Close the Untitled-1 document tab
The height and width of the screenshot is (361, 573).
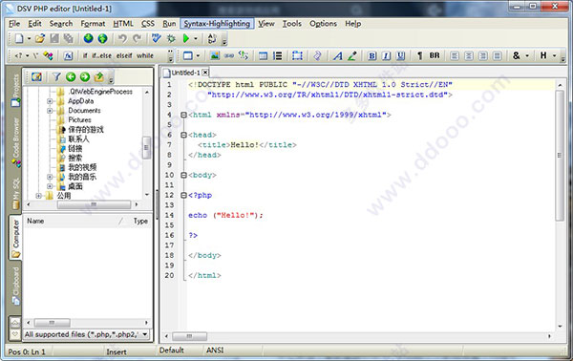coord(205,73)
